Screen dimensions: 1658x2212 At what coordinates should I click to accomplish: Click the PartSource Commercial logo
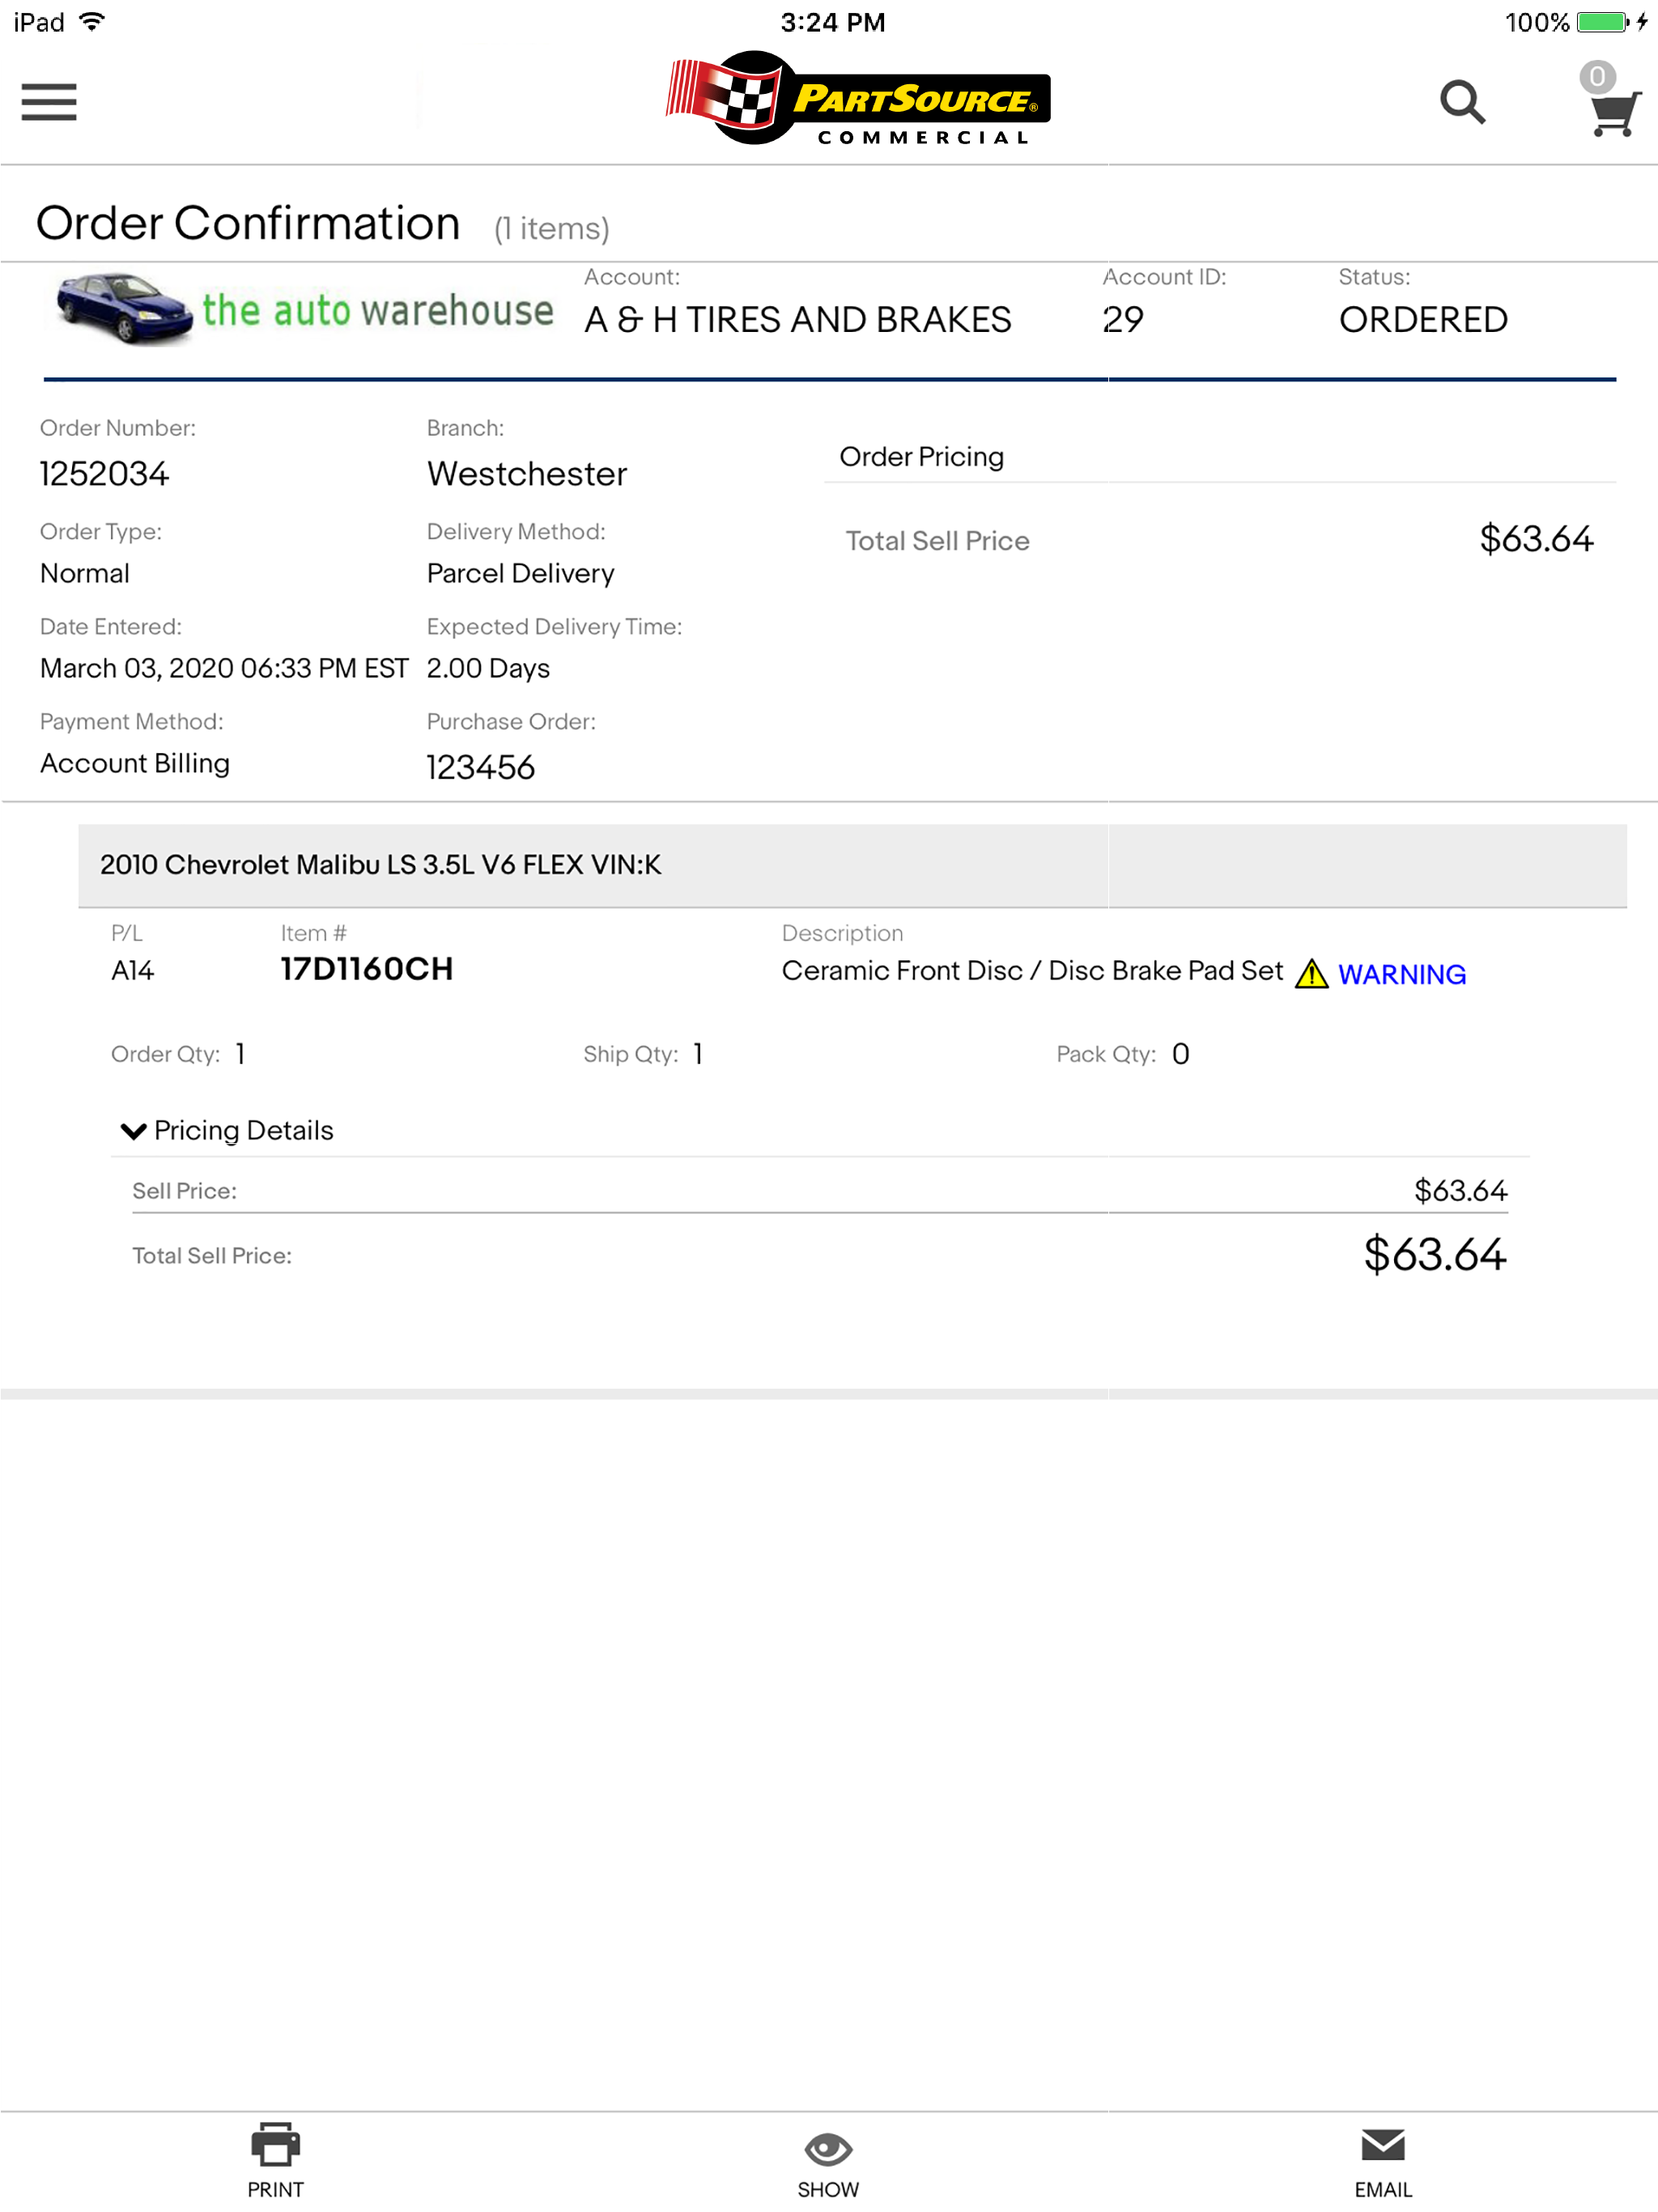[858, 99]
